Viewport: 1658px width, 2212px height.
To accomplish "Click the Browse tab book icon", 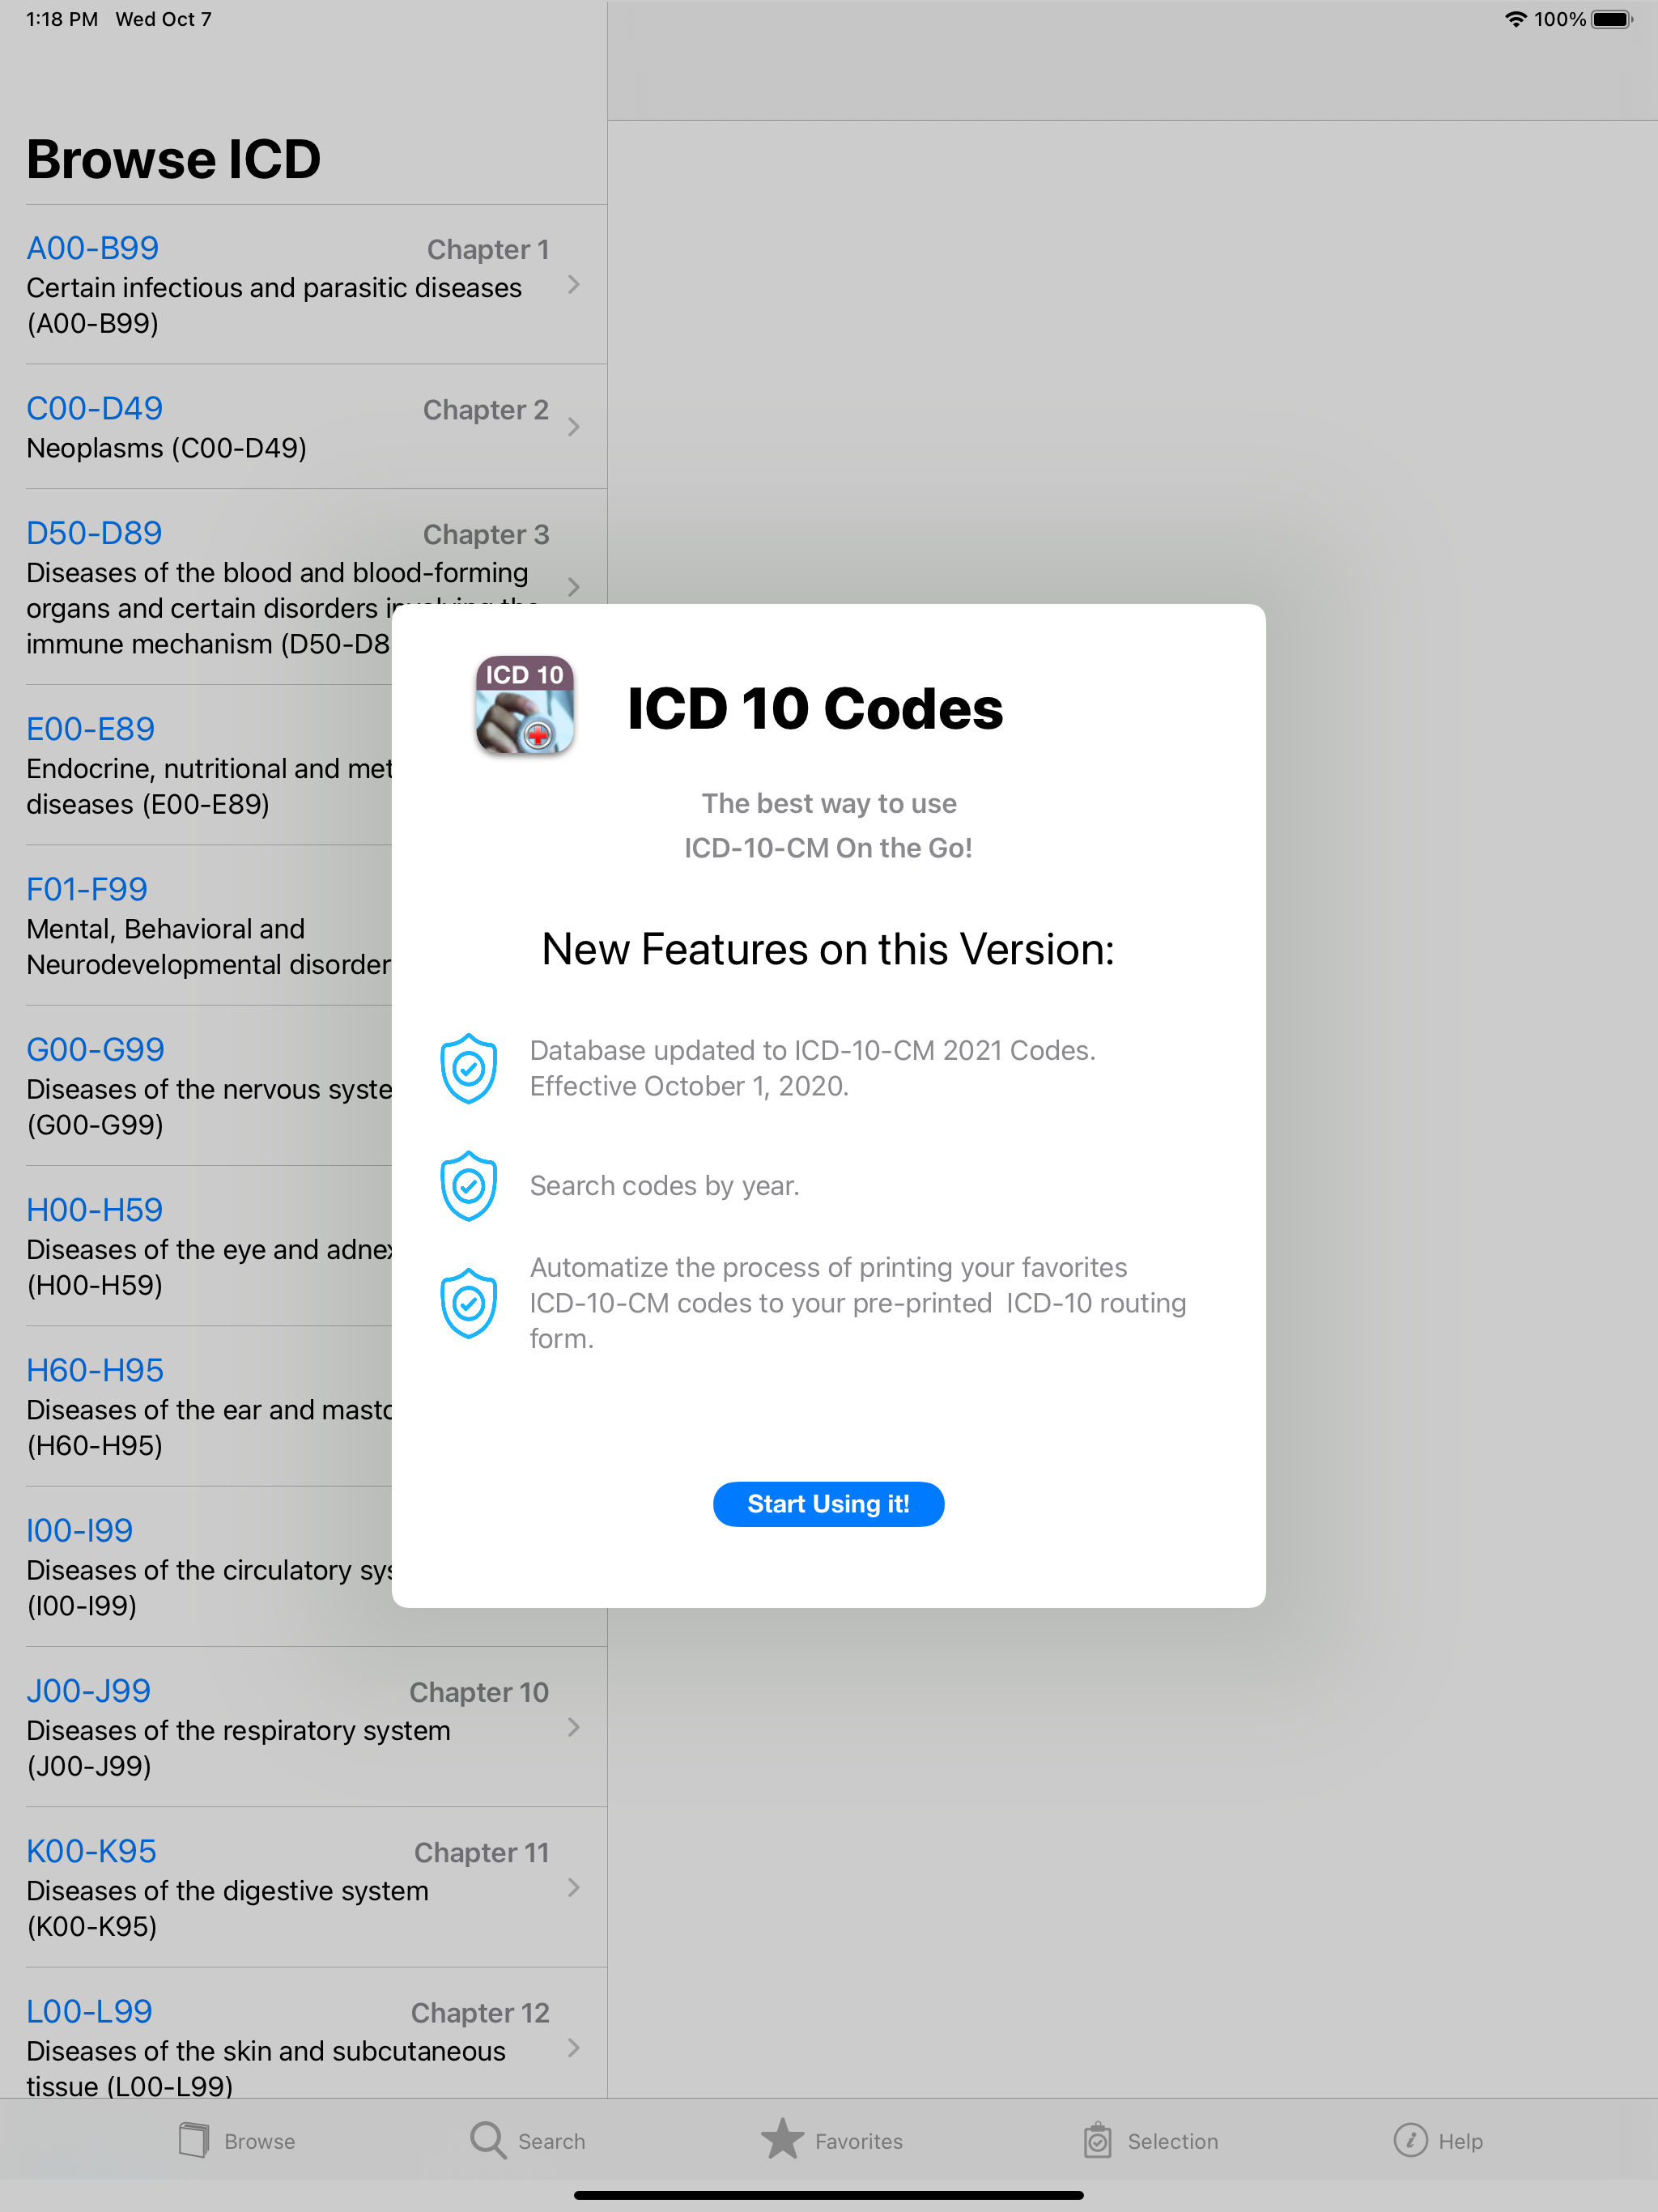I will point(194,2140).
